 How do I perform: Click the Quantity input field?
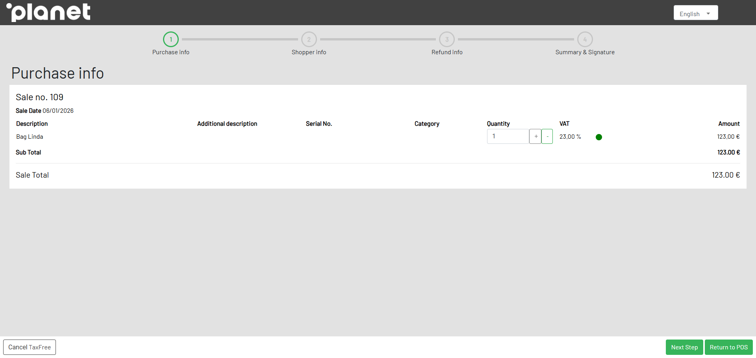pyautogui.click(x=508, y=136)
